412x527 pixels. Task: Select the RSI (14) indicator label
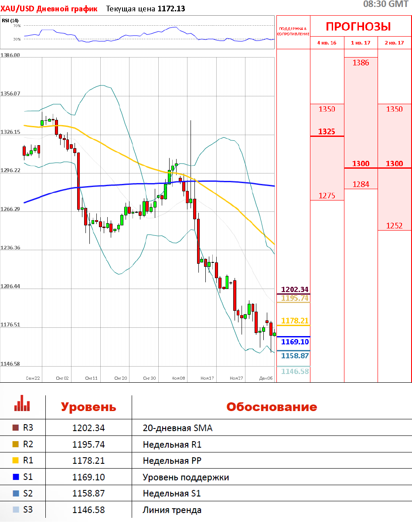(10, 20)
